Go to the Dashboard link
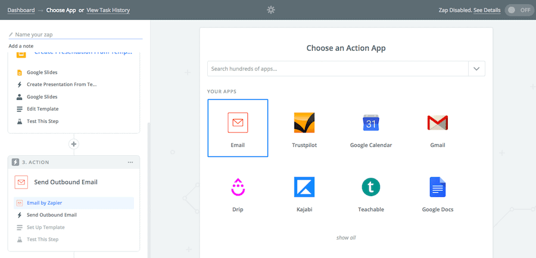The image size is (536, 258). (22, 10)
